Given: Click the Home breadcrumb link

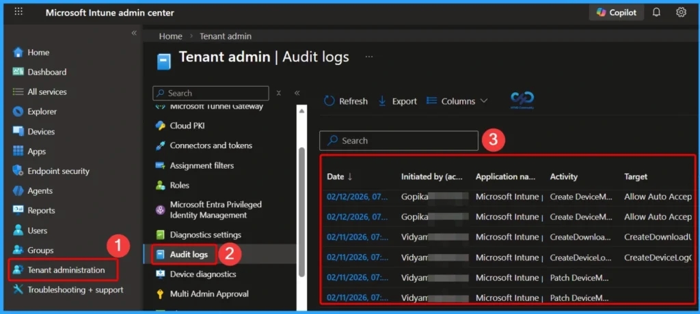Looking at the screenshot, I should (x=170, y=37).
